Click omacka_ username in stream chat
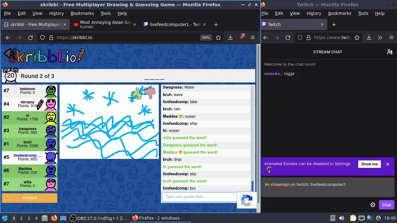The image size is (397, 223). tap(273, 74)
